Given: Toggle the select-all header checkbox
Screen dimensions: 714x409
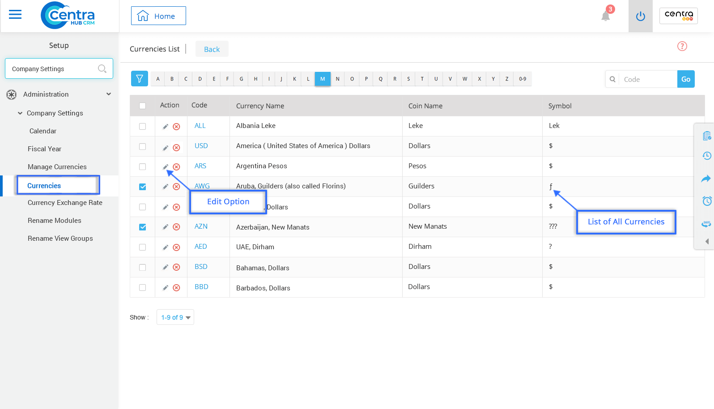Looking at the screenshot, I should 142,106.
